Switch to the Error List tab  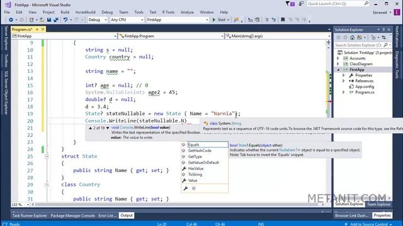[x=107, y=215]
